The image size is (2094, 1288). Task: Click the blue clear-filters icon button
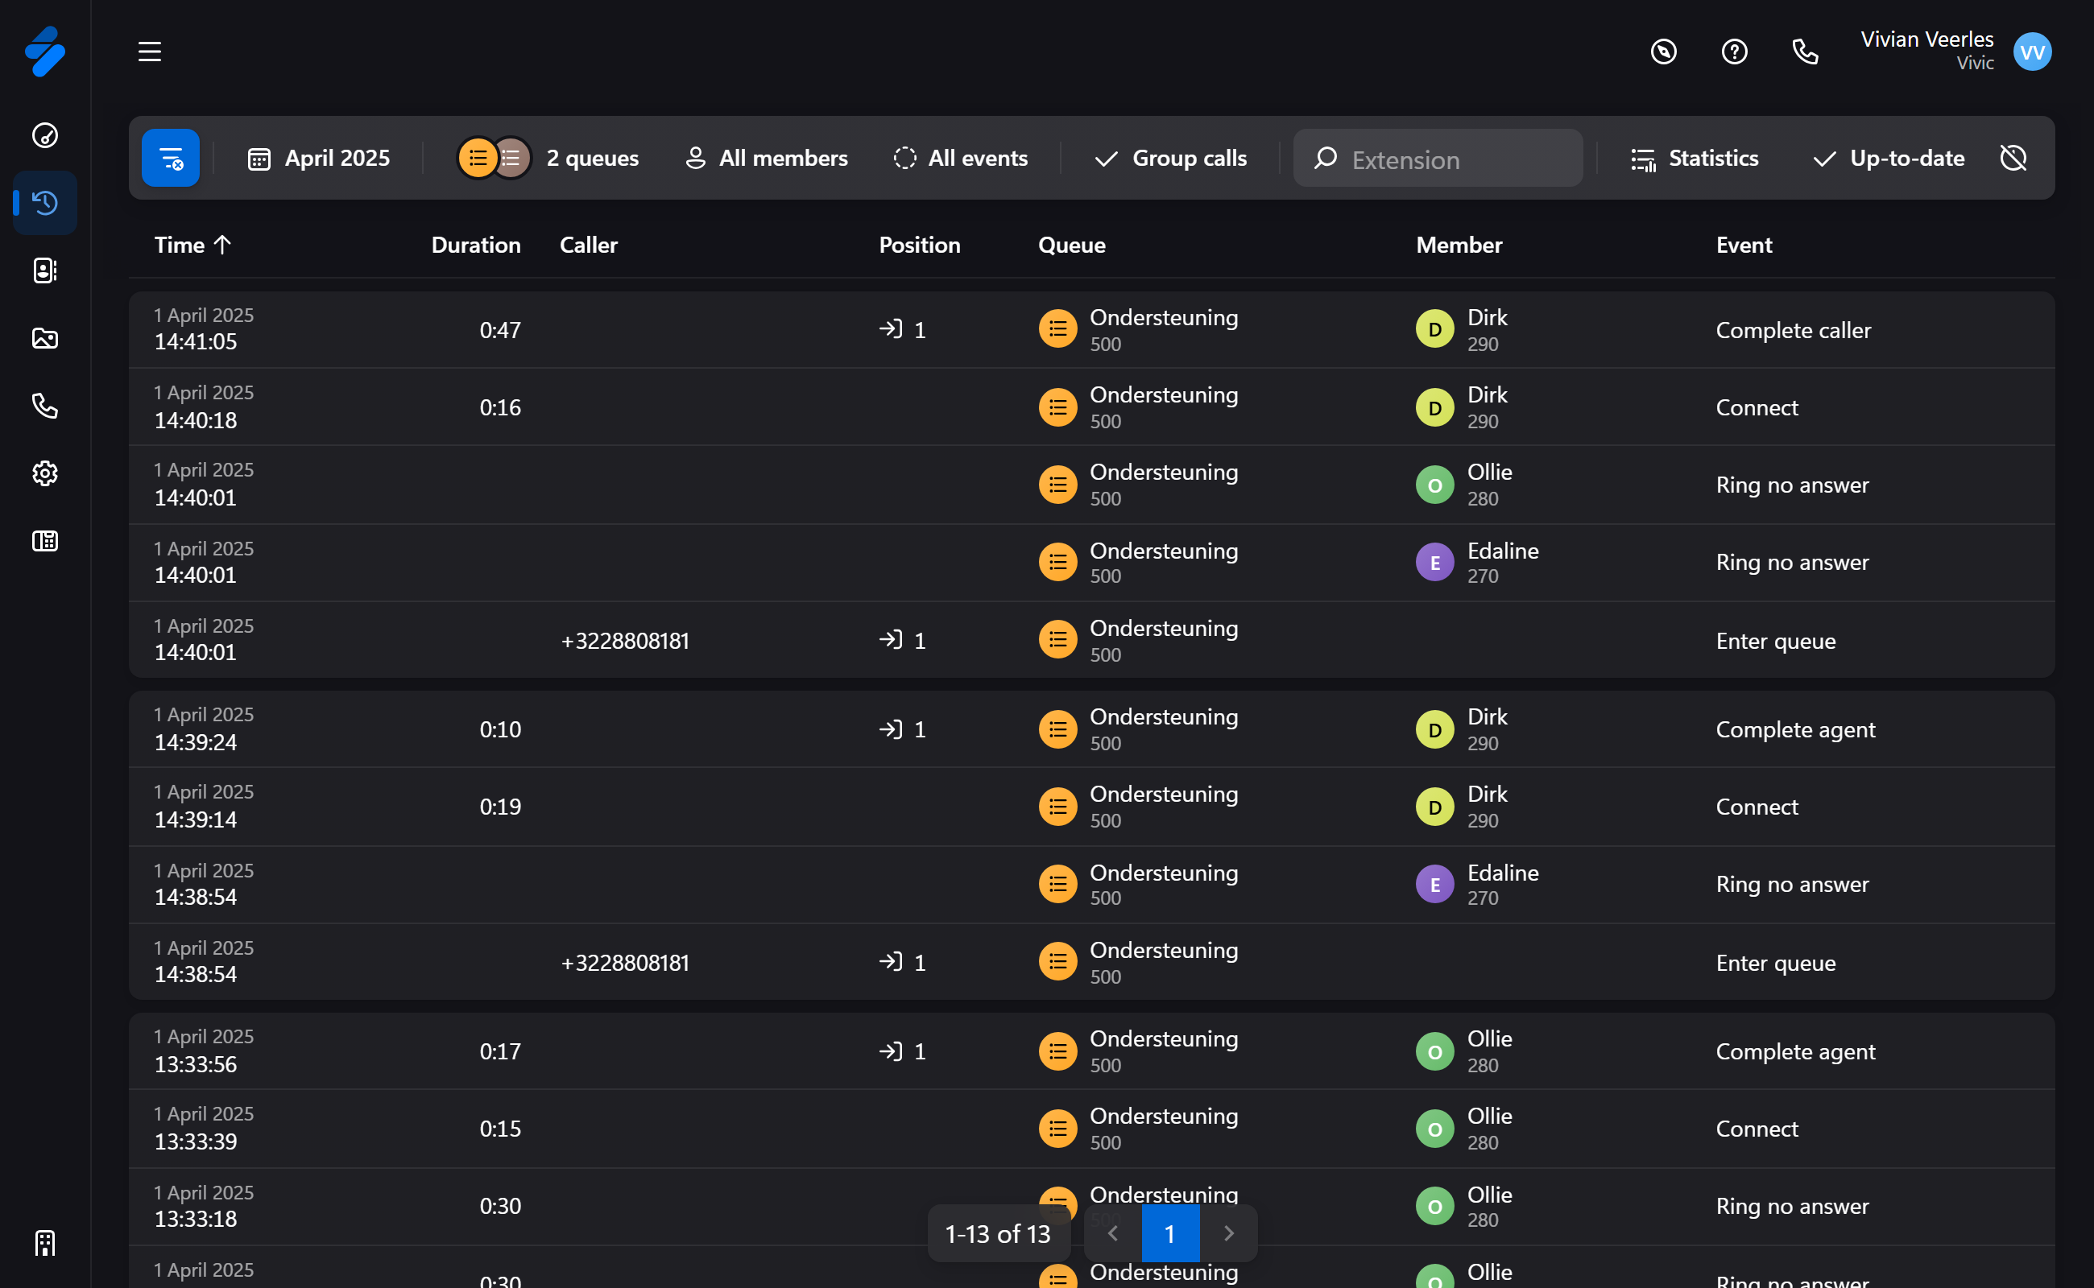pyautogui.click(x=171, y=159)
